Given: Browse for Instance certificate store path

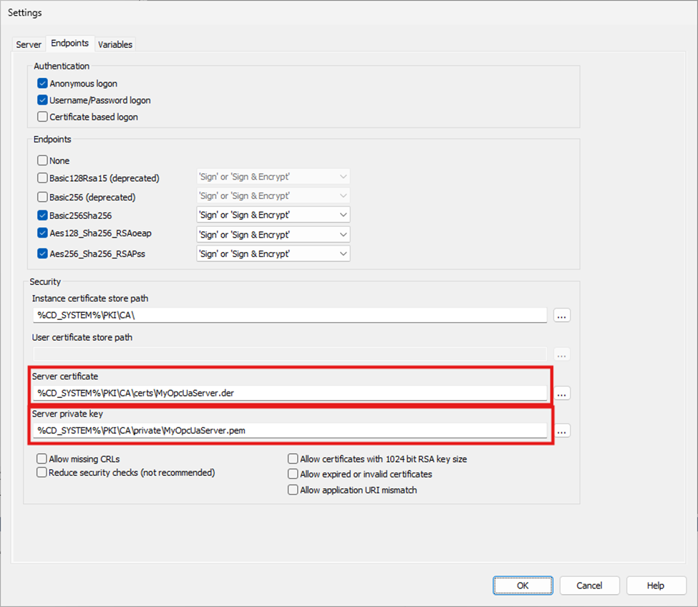Looking at the screenshot, I should [562, 315].
